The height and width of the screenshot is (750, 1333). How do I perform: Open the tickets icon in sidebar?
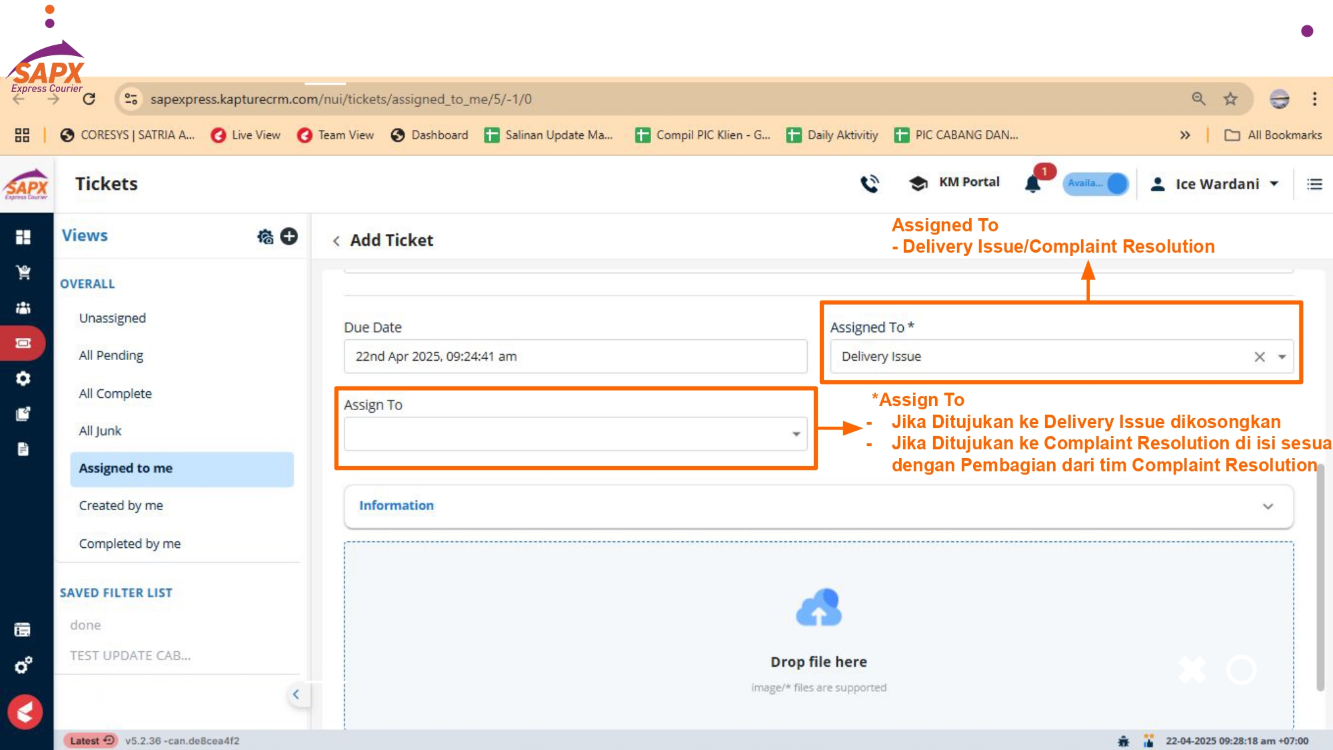pyautogui.click(x=23, y=343)
